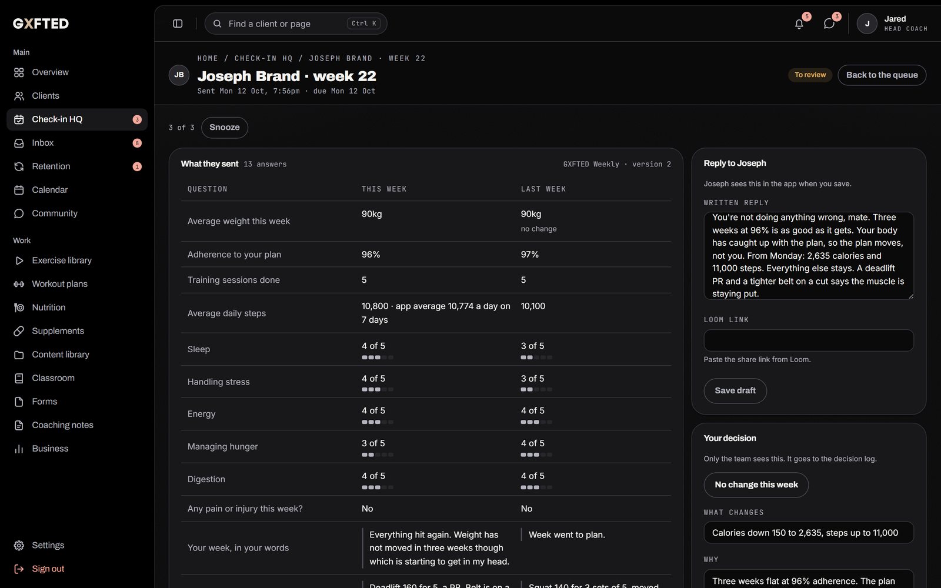
Task: Click the Loom link input field
Action: pos(809,340)
